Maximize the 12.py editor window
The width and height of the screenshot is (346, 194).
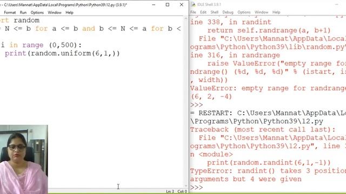pos(168,5)
